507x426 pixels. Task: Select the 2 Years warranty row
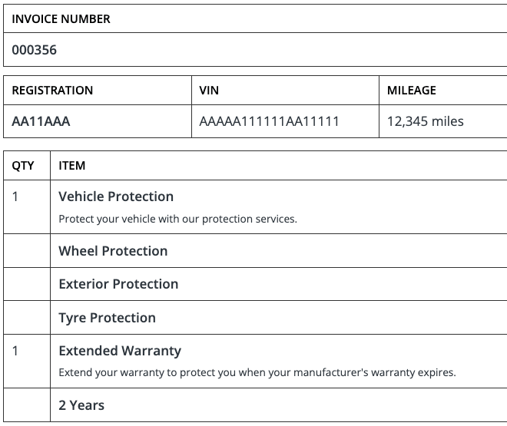[81, 405]
